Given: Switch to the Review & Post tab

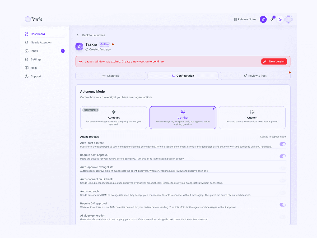Looking at the screenshot, I should click(x=255, y=76).
